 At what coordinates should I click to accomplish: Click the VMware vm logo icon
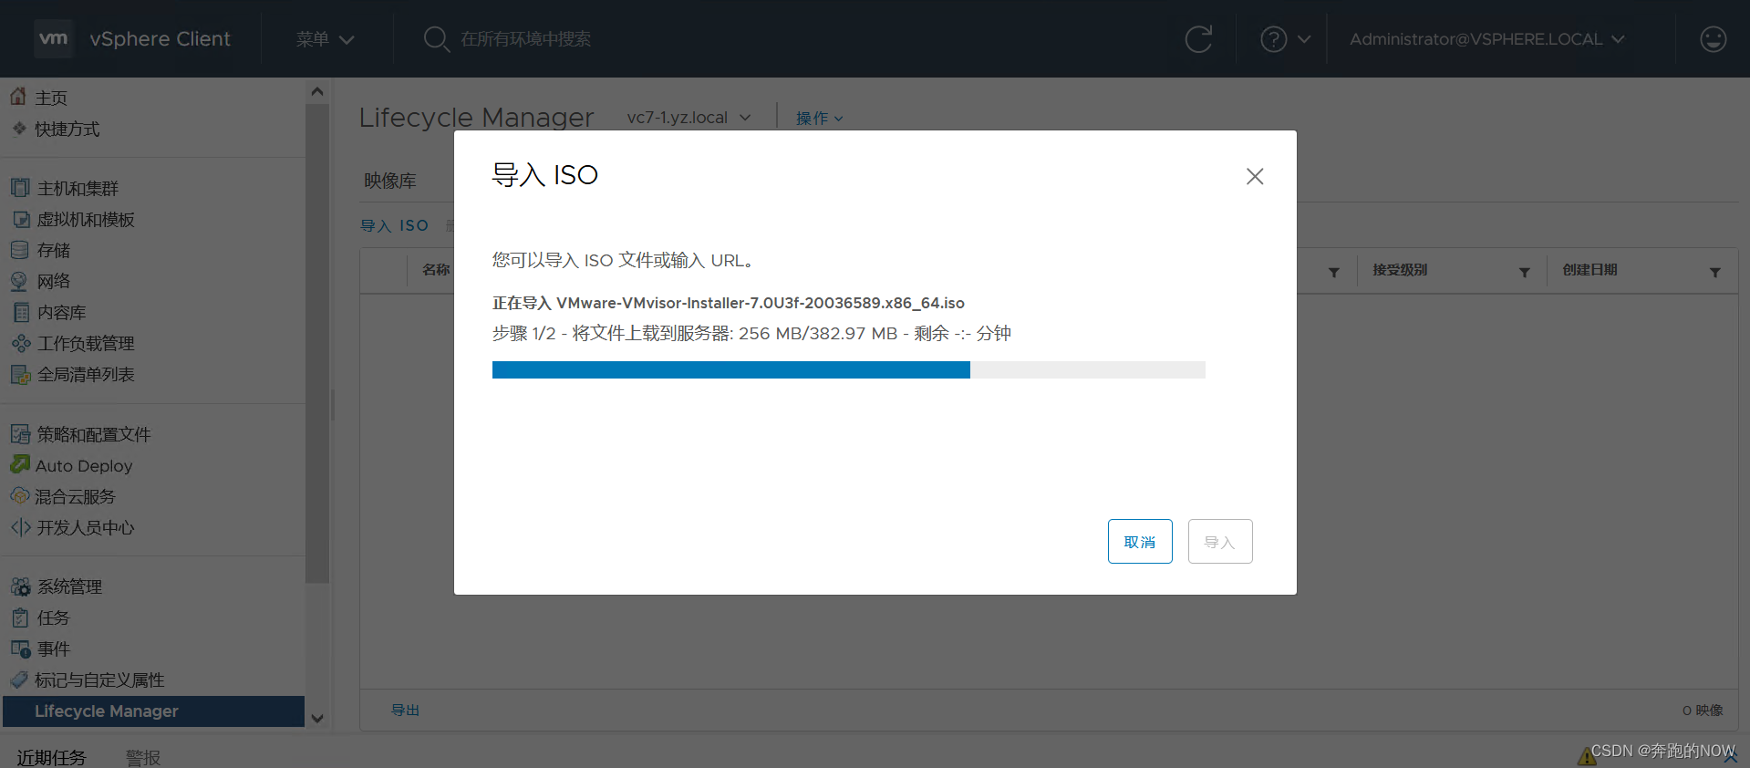53,38
